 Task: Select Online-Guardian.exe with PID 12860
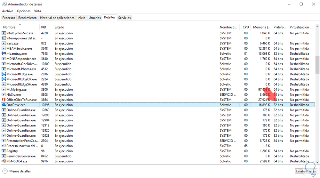coord(158,110)
